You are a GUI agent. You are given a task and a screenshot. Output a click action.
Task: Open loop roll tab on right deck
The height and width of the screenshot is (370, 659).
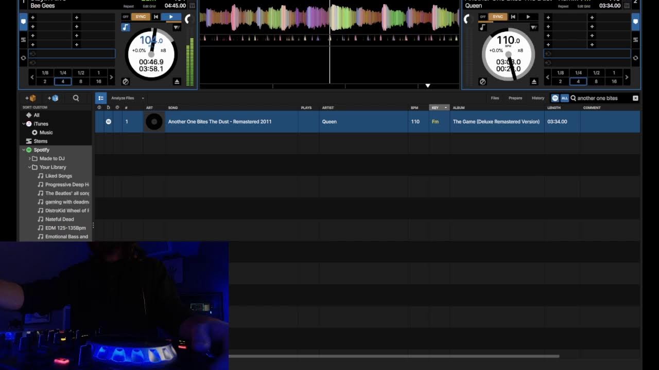635,58
